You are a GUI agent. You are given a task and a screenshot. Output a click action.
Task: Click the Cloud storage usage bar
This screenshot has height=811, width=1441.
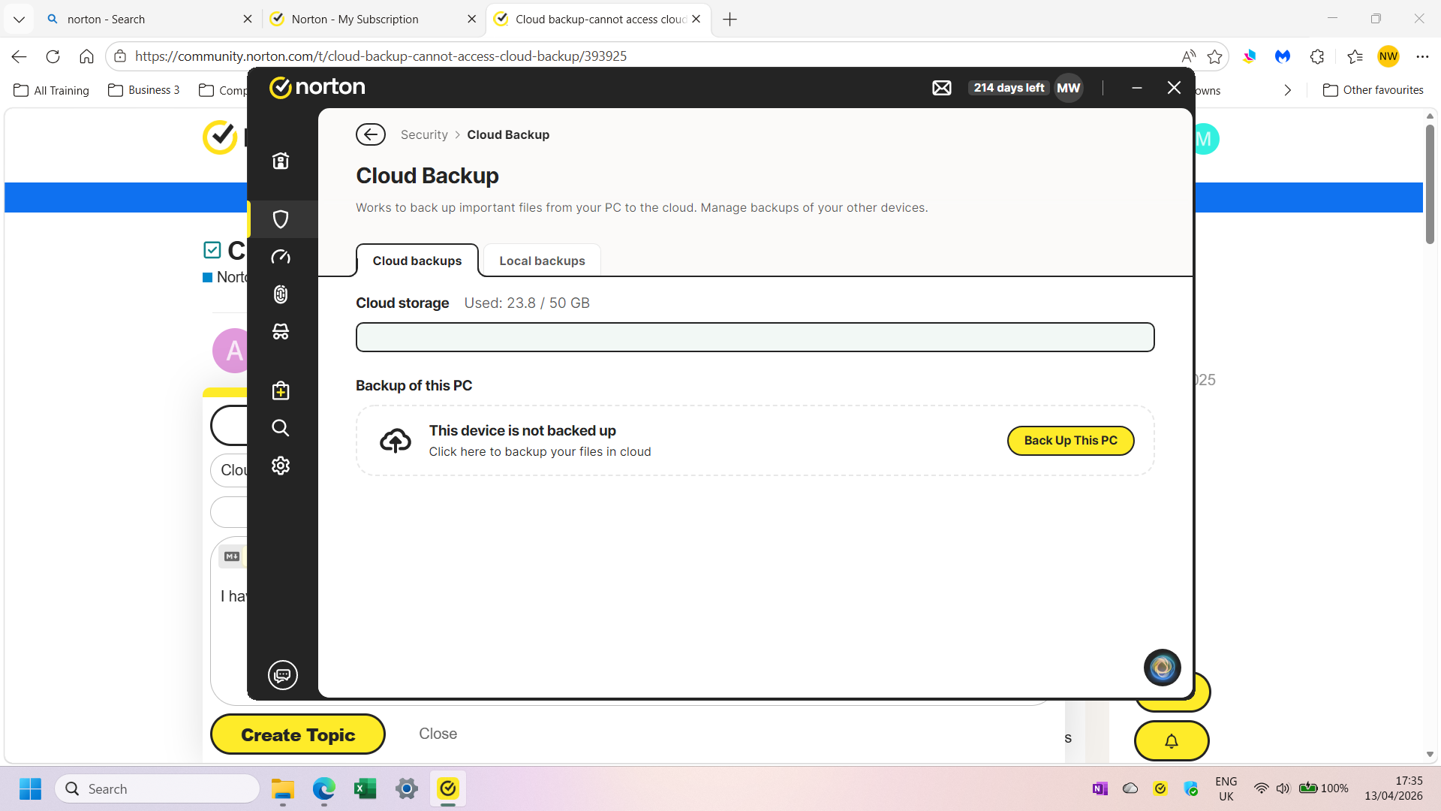(x=755, y=337)
